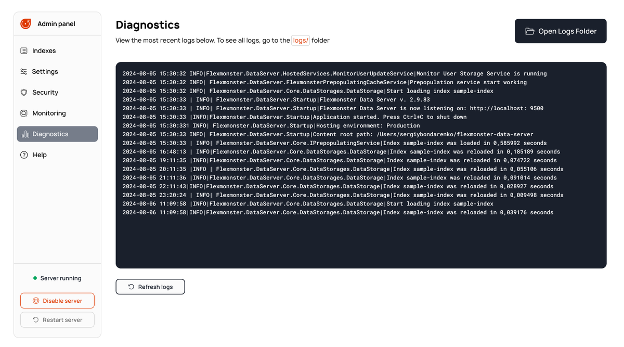
Task: Click the listening on http://localhost: 9500 line
Action: [333, 108]
